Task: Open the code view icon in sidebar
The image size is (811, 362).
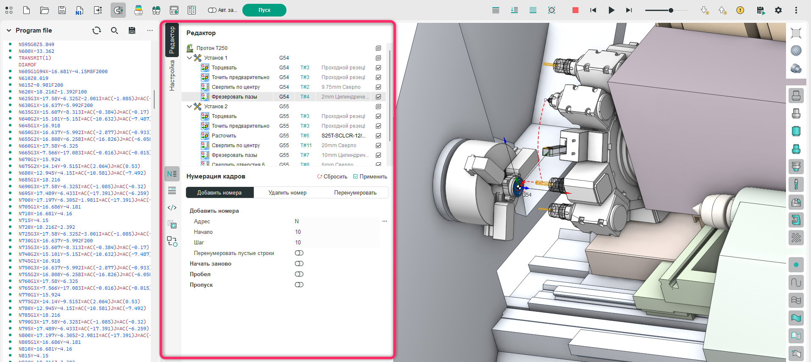Action: 172,208
